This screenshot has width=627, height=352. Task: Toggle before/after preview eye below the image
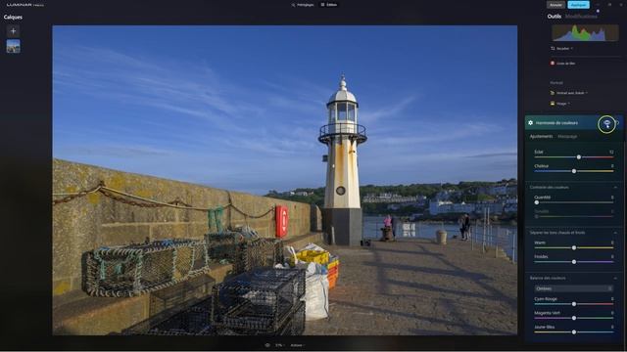click(267, 345)
